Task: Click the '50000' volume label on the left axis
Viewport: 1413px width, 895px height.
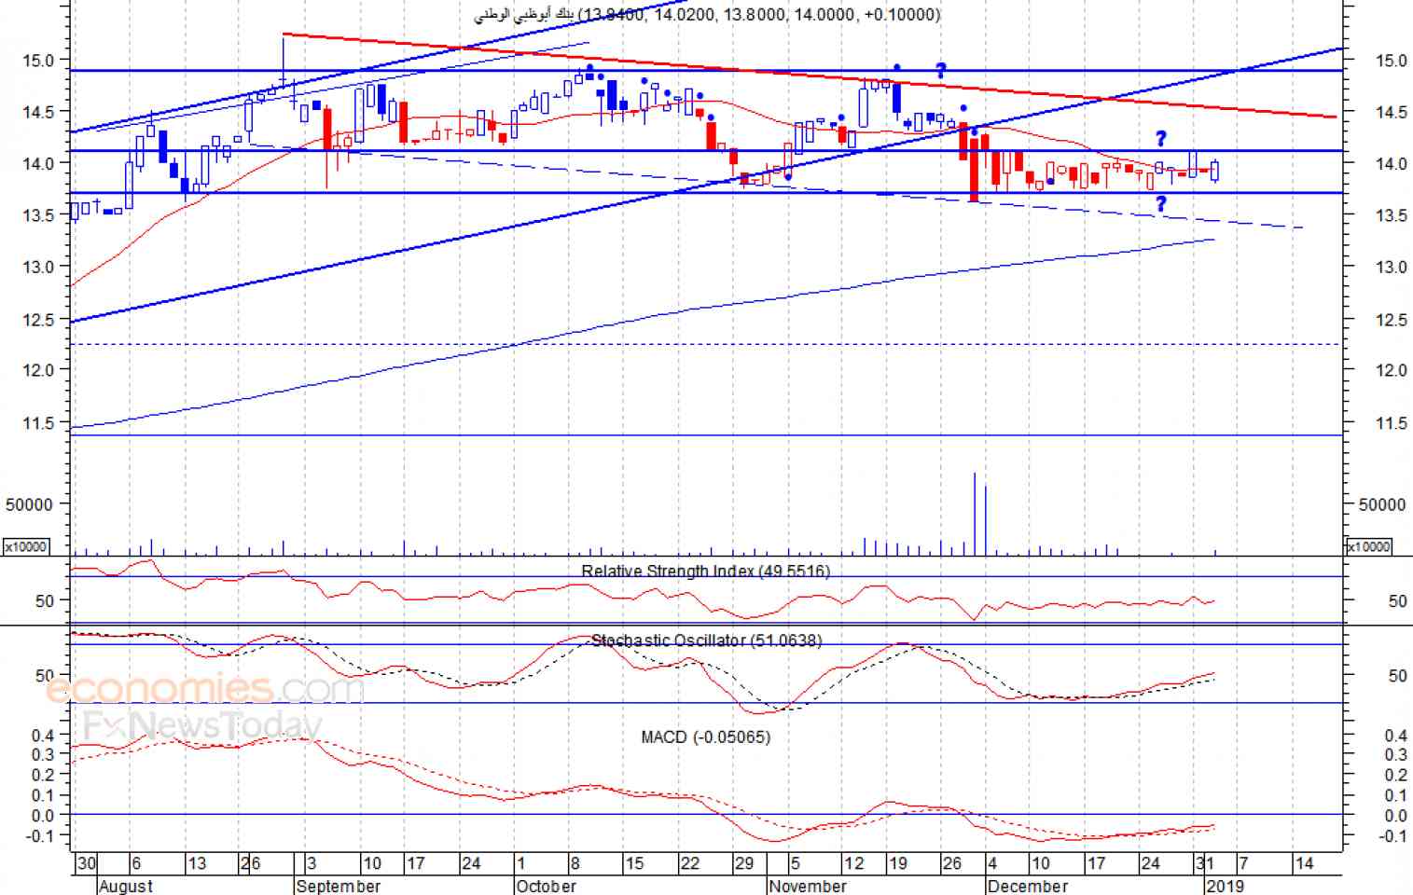Action: tap(29, 504)
